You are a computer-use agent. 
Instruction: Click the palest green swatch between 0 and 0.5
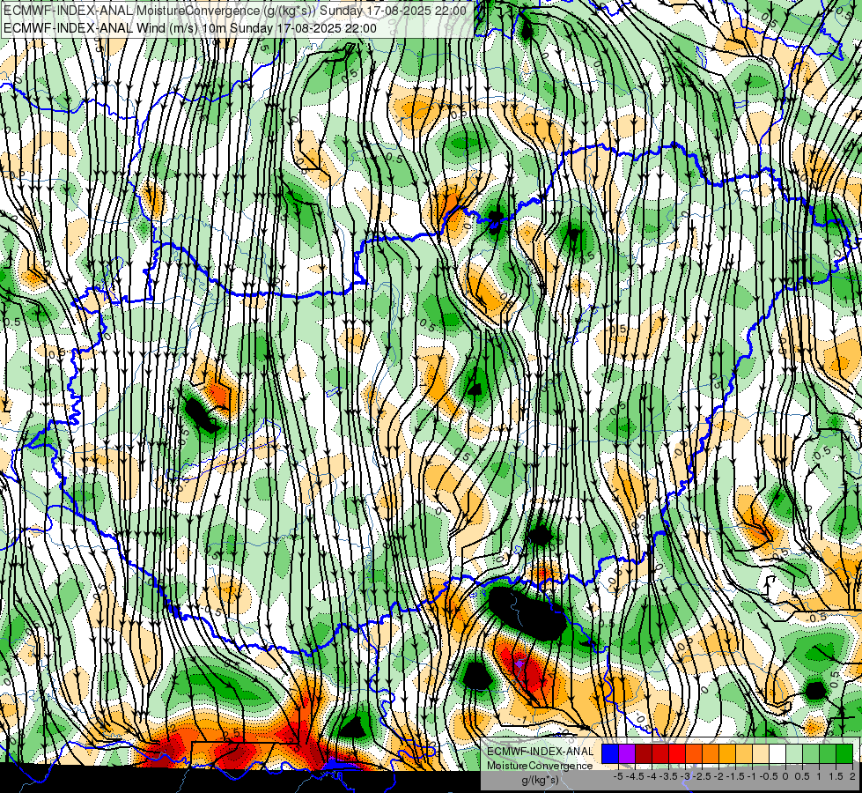coord(794,753)
